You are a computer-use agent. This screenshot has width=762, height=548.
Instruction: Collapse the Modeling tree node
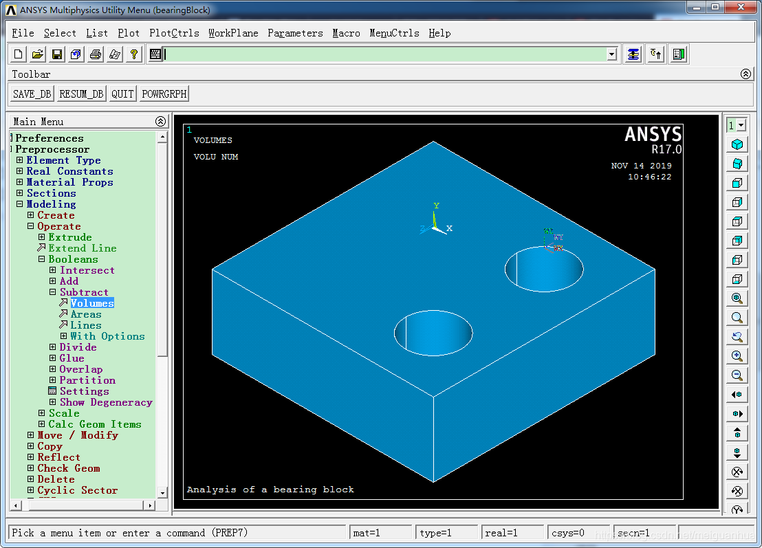tap(19, 204)
